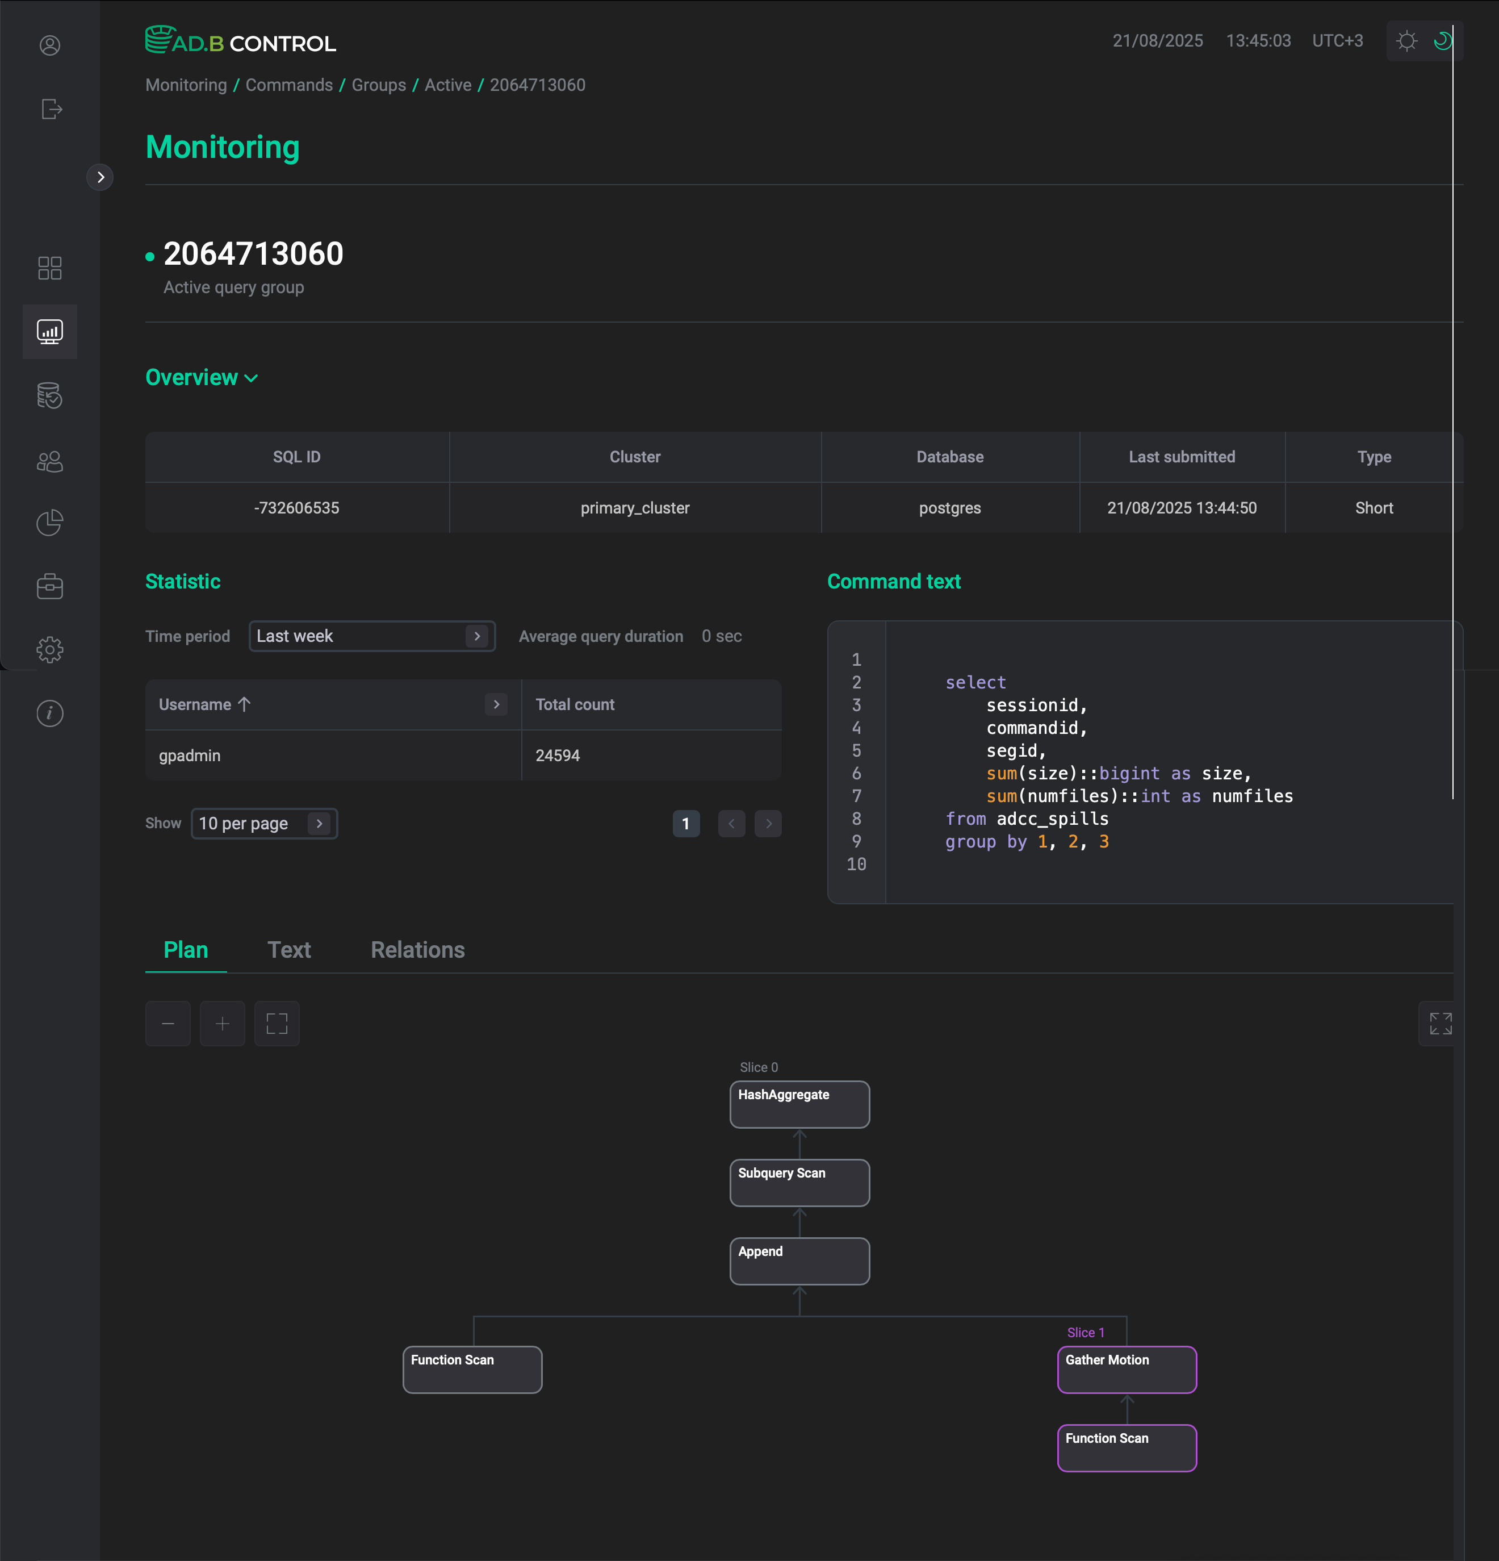This screenshot has height=1561, width=1499.
Task: Go to Commands breadcrumb link
Action: [289, 85]
